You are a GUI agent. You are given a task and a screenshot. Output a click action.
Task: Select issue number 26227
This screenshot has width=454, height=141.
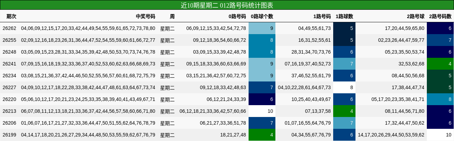point(9,87)
